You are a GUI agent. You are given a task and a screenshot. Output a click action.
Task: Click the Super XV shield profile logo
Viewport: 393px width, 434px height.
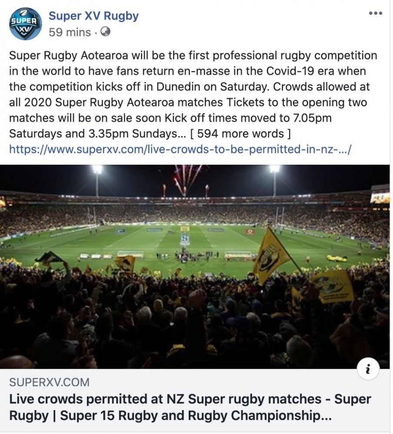pyautogui.click(x=26, y=24)
